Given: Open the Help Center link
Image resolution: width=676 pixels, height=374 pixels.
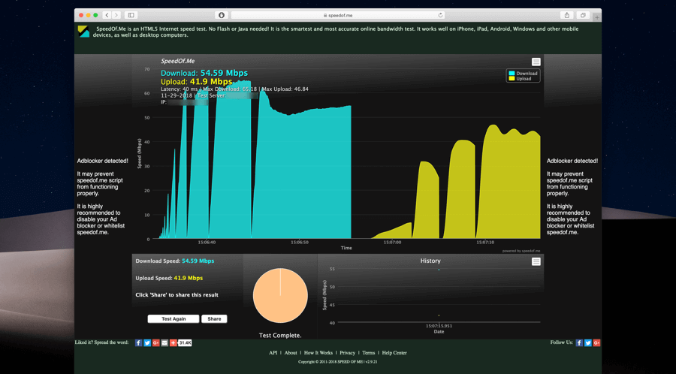Looking at the screenshot, I should 394,353.
